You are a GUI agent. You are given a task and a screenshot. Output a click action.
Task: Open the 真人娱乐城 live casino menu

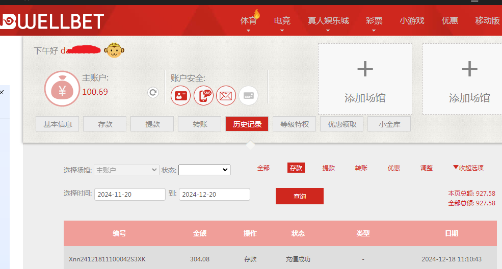tap(328, 21)
